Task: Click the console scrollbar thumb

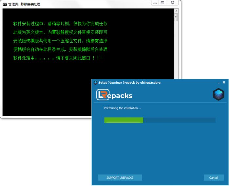Action: pos(176,17)
